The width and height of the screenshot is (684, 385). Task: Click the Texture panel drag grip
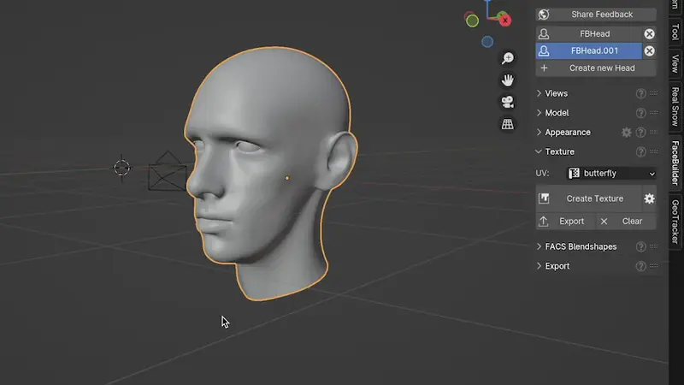pyautogui.click(x=653, y=151)
